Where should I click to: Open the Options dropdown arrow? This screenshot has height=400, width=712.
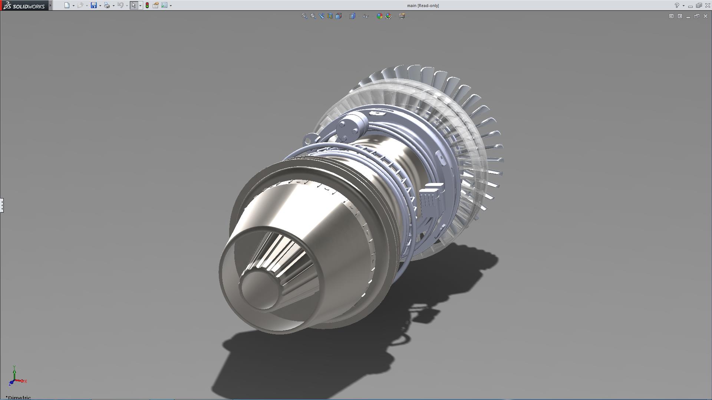tap(171, 6)
